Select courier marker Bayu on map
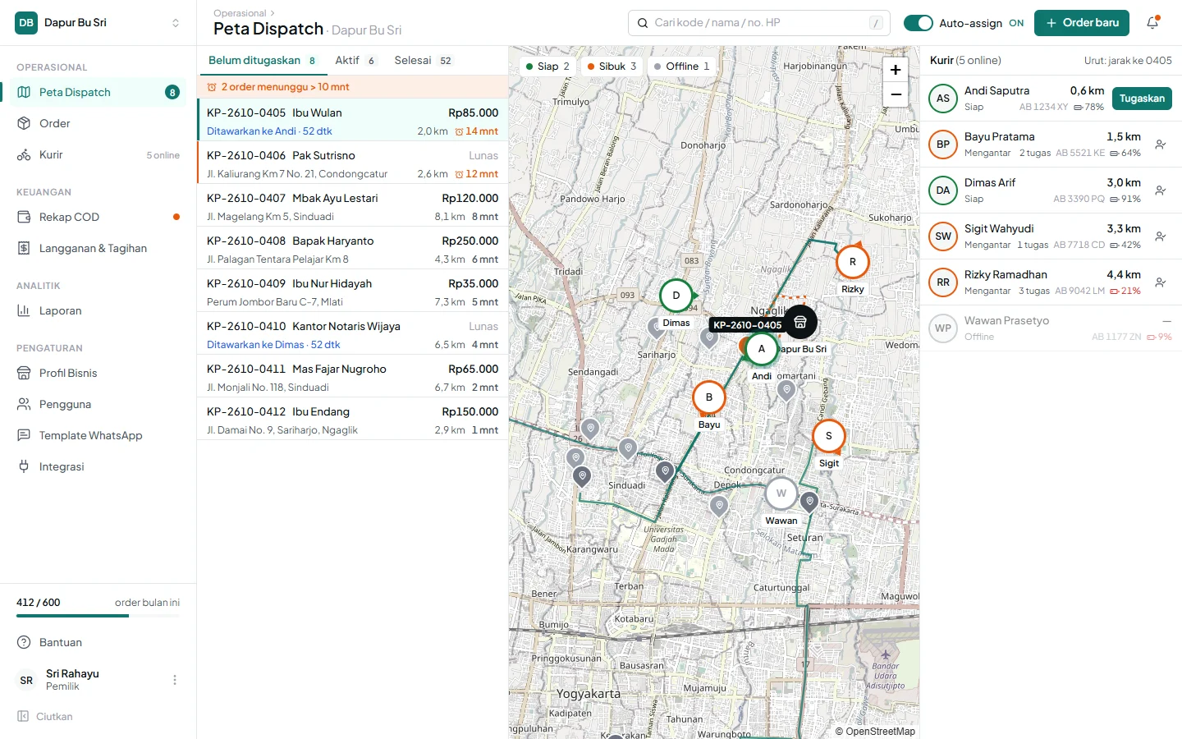 709,397
